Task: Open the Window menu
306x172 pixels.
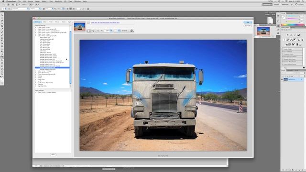Action: pyautogui.click(x=77, y=1)
